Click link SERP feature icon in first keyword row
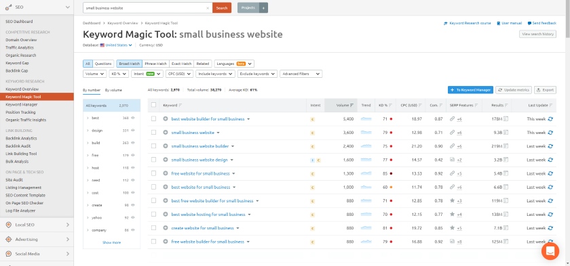Screen dimensions: 570x266 pyautogui.click(x=452, y=119)
